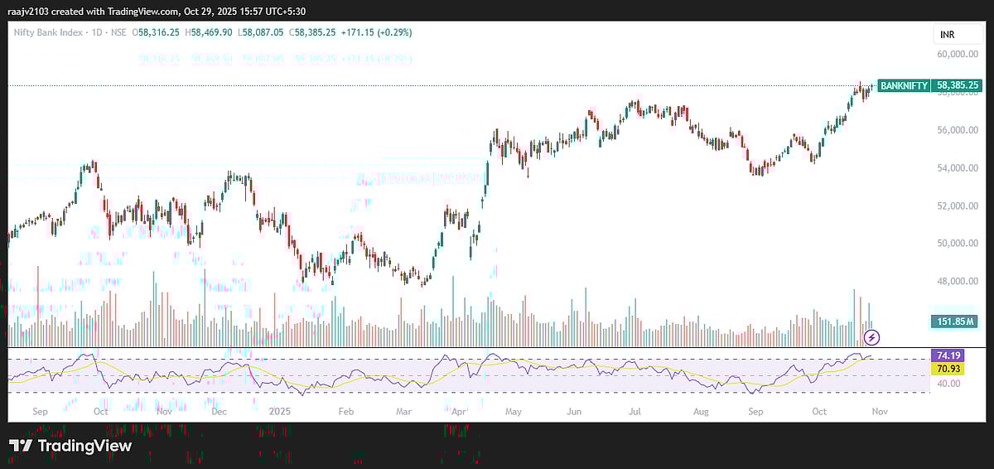The width and height of the screenshot is (994, 469).
Task: Click the Nifty Bank Index title
Action: (49, 32)
